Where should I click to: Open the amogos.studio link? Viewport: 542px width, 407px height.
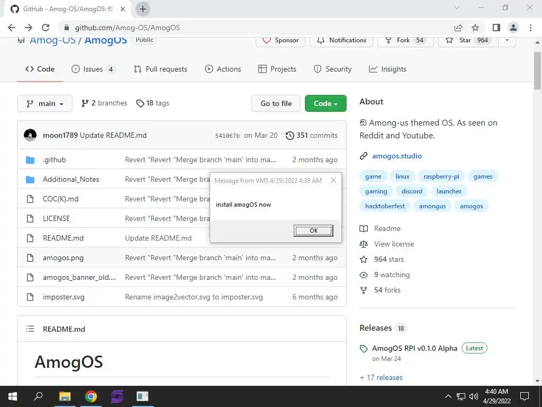[397, 156]
